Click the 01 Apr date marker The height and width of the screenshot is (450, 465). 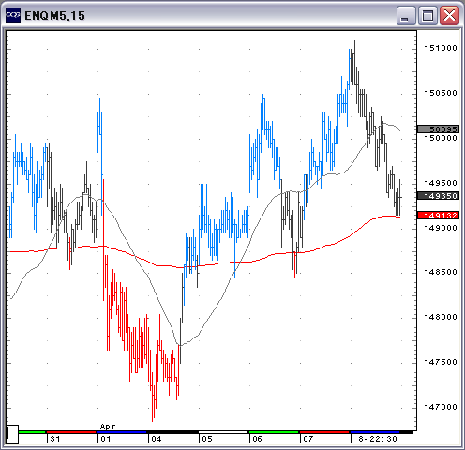[106, 439]
